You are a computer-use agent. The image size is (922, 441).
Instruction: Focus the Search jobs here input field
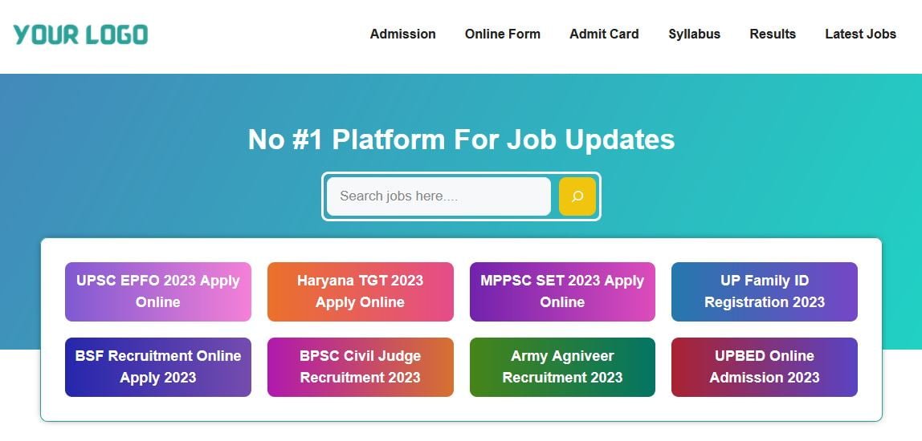pyautogui.click(x=438, y=196)
